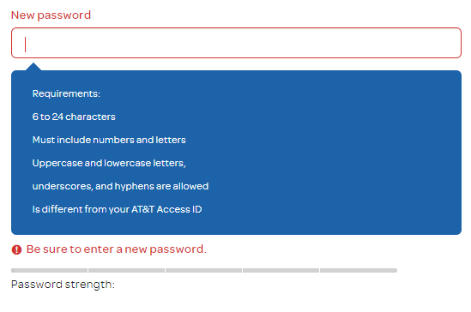The width and height of the screenshot is (471, 312).
Task: Click the fourth password strength bar segment
Action: click(281, 270)
